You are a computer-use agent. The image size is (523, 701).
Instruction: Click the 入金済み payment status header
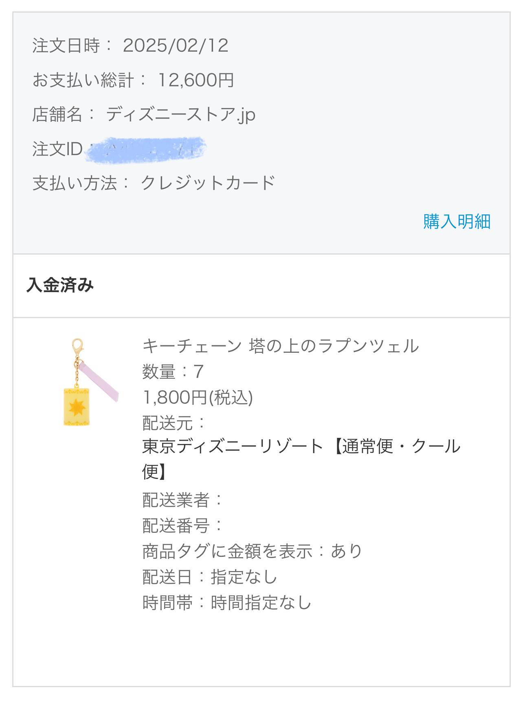pyautogui.click(x=60, y=285)
